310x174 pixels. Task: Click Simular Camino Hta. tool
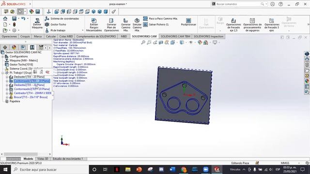pyautogui.click(x=137, y=25)
